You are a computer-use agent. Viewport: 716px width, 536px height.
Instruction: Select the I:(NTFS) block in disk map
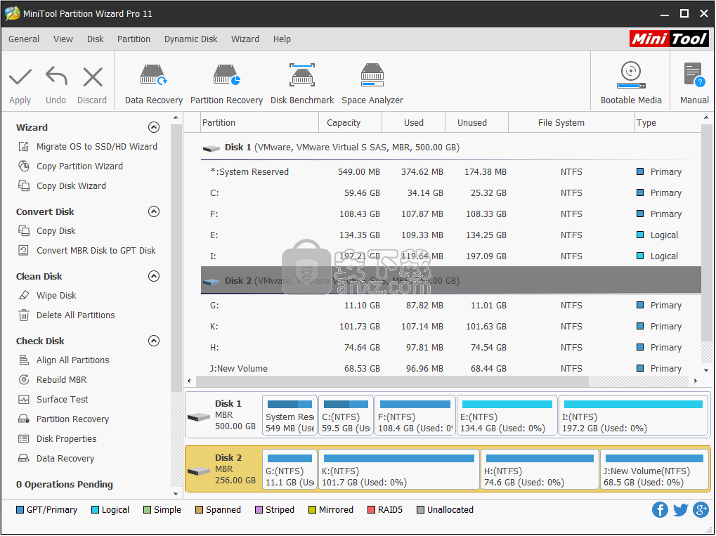pyautogui.click(x=633, y=416)
